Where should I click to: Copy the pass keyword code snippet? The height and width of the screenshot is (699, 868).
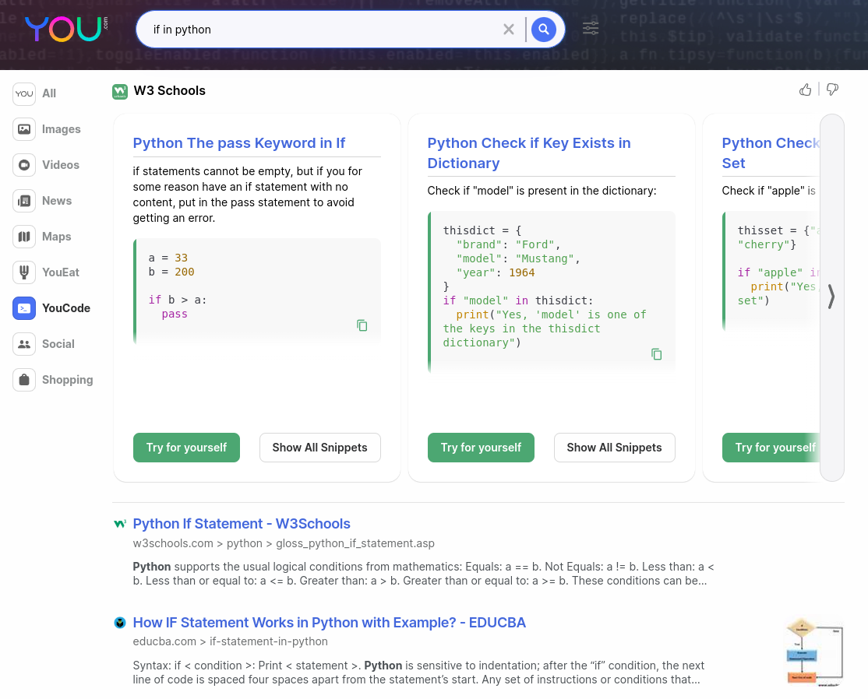tap(362, 325)
